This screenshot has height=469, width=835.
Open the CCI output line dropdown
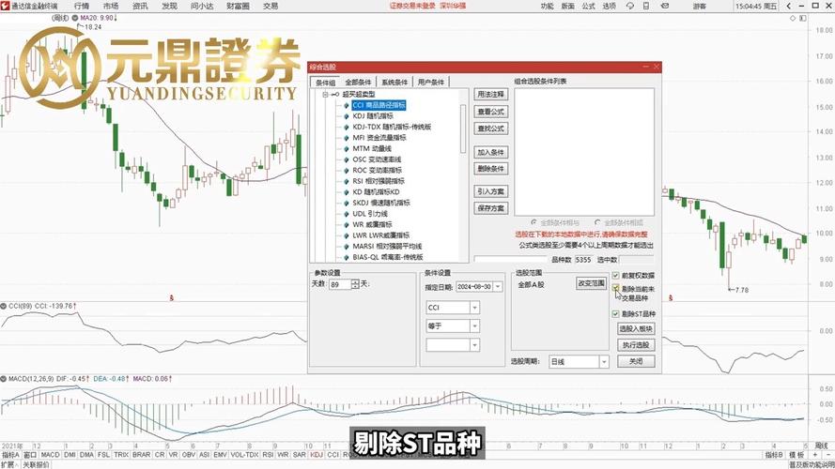click(x=474, y=308)
